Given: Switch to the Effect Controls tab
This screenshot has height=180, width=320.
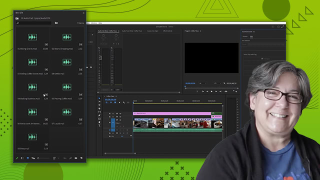Looking at the screenshot, I should pos(168,31).
